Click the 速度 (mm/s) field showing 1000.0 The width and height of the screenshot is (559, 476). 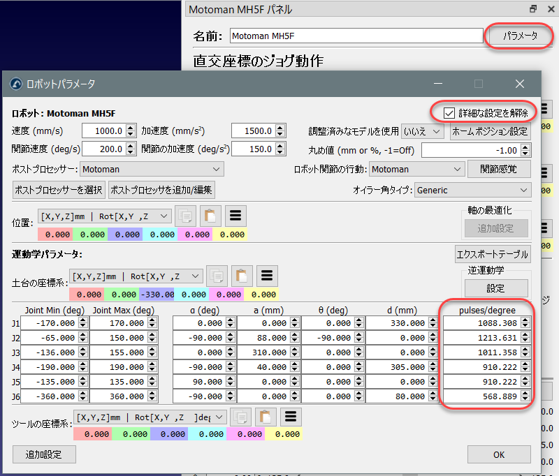[109, 131]
